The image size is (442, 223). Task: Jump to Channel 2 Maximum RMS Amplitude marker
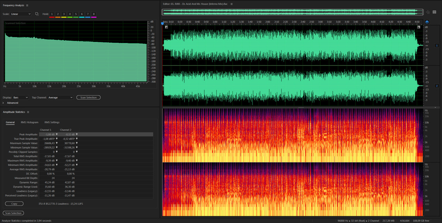[77, 161]
